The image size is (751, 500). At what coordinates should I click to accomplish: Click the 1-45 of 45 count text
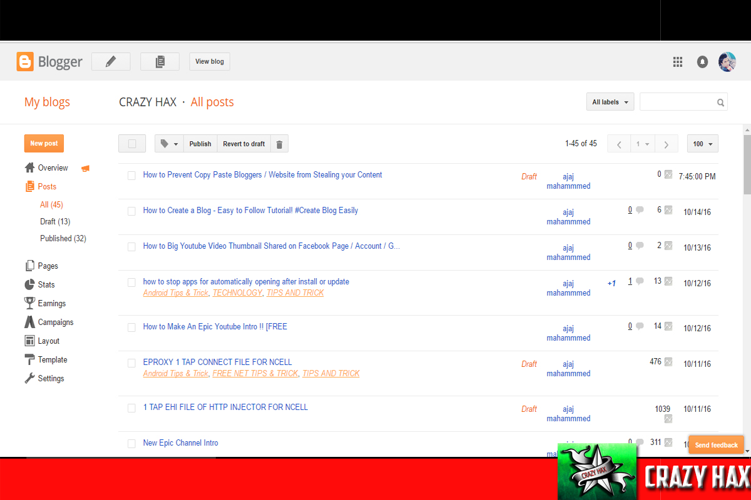tap(581, 143)
